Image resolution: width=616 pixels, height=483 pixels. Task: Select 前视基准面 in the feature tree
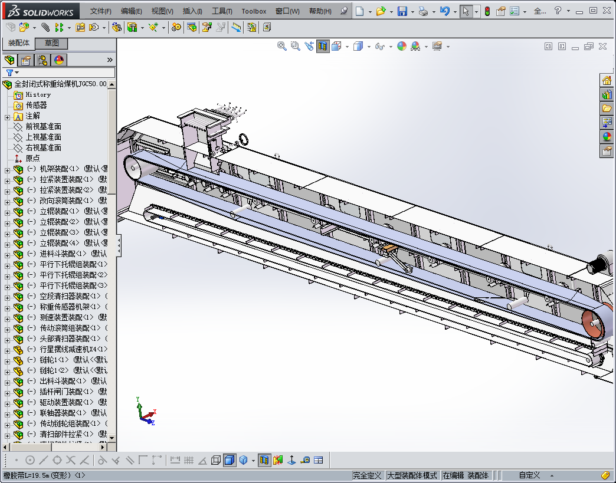(43, 127)
